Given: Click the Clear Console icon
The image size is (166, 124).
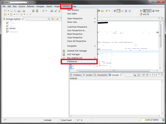Looking at the screenshot, I should click(x=134, y=75).
